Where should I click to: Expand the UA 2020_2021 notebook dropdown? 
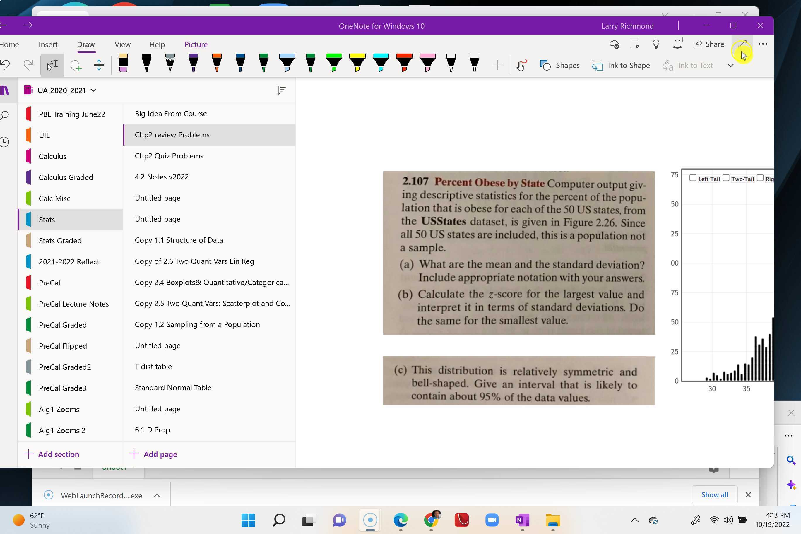[93, 90]
